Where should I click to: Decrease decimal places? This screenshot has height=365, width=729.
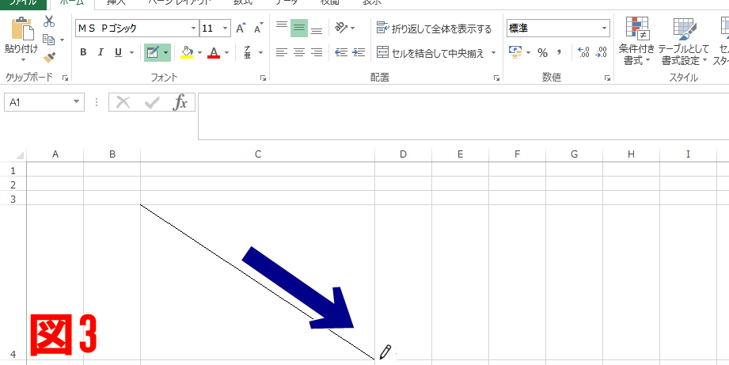click(602, 52)
